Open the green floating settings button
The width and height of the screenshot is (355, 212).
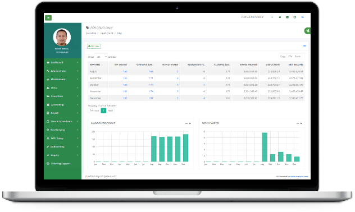307,31
